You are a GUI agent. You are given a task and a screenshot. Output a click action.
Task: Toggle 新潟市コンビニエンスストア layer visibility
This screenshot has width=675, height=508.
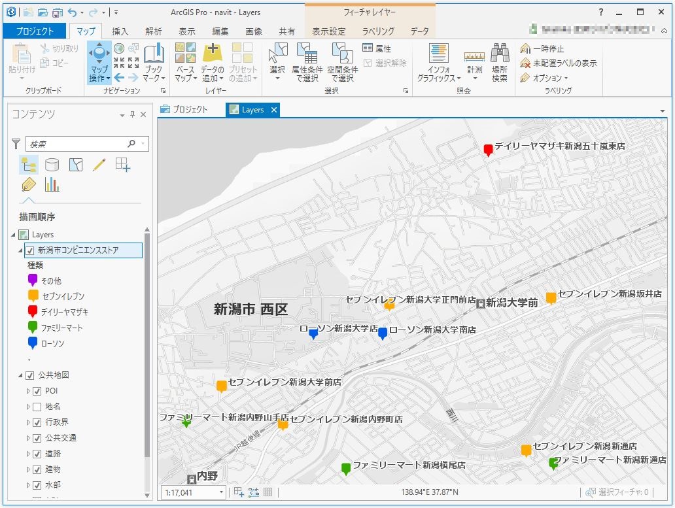point(29,250)
